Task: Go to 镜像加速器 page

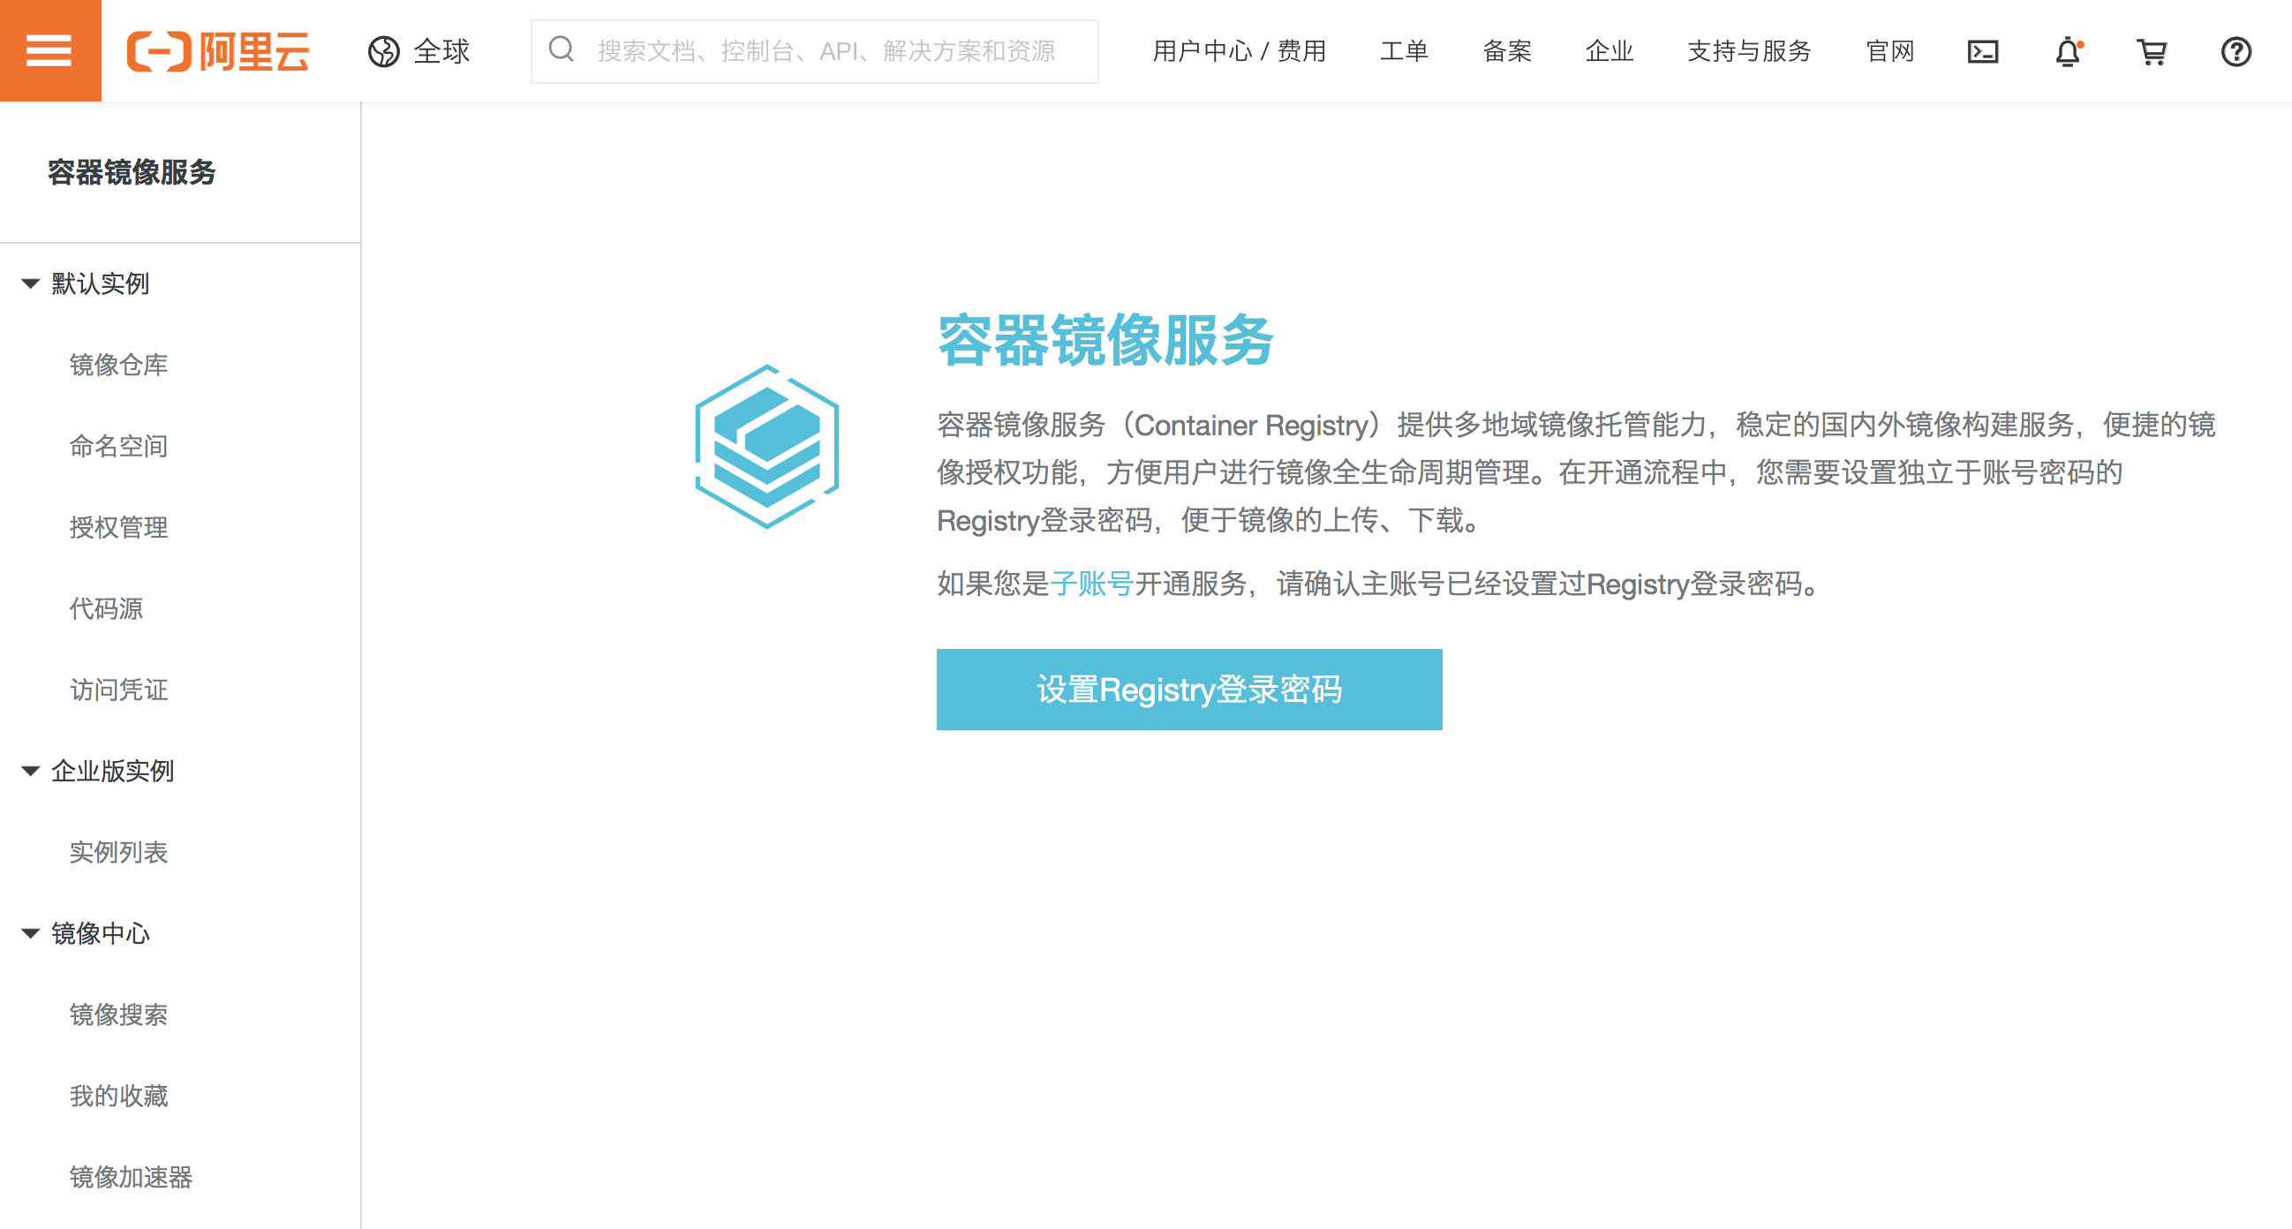Action: [131, 1178]
